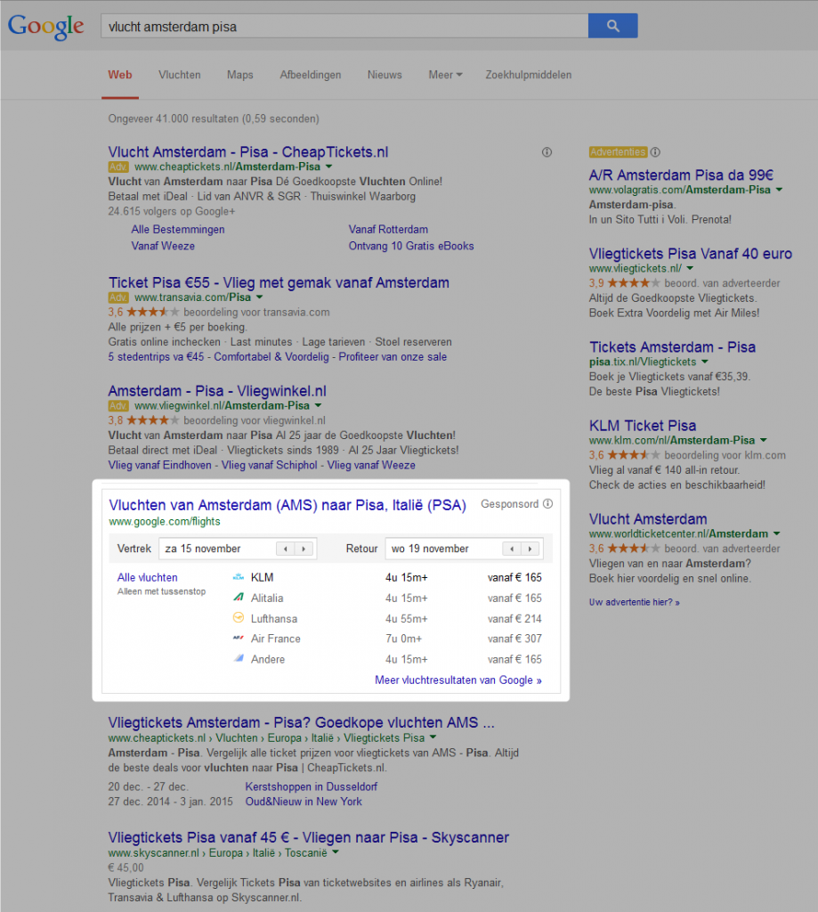
Task: Open A/R Amsterdam Pisa da 99€ ad
Action: [x=681, y=175]
